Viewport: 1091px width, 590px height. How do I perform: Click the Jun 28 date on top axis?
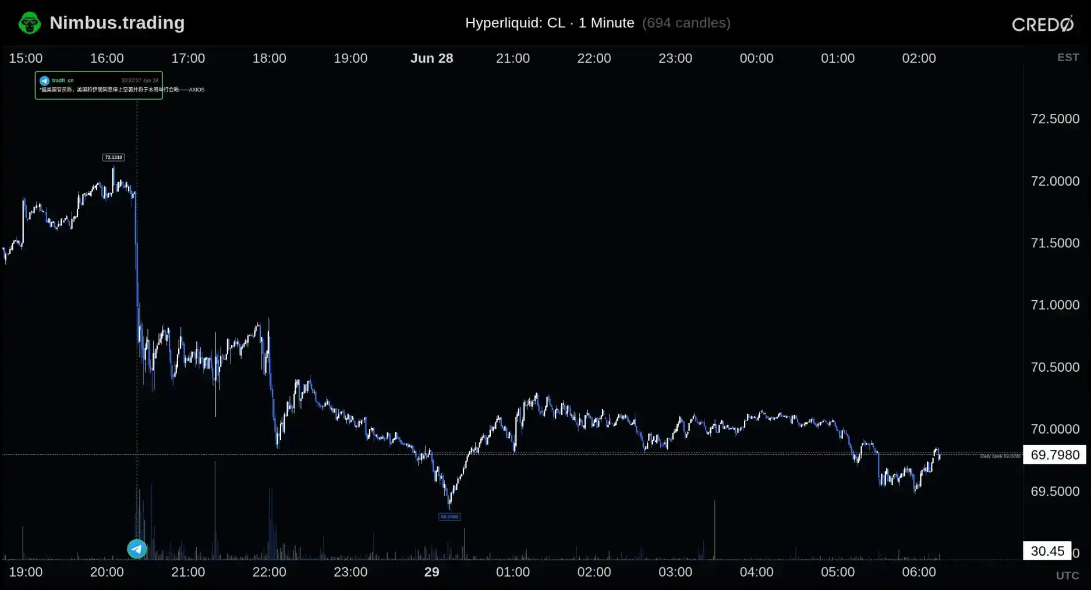tap(431, 58)
